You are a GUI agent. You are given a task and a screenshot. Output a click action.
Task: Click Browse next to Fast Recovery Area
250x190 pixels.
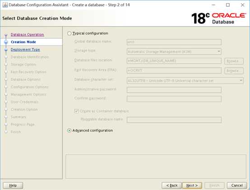(234, 71)
